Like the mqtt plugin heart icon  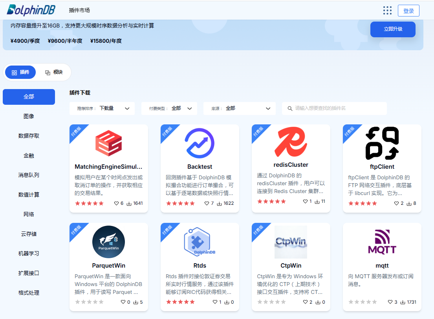click(390, 302)
